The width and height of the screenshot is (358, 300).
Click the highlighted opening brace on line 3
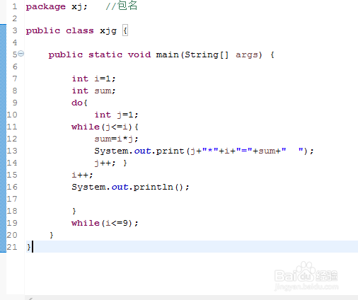125,30
